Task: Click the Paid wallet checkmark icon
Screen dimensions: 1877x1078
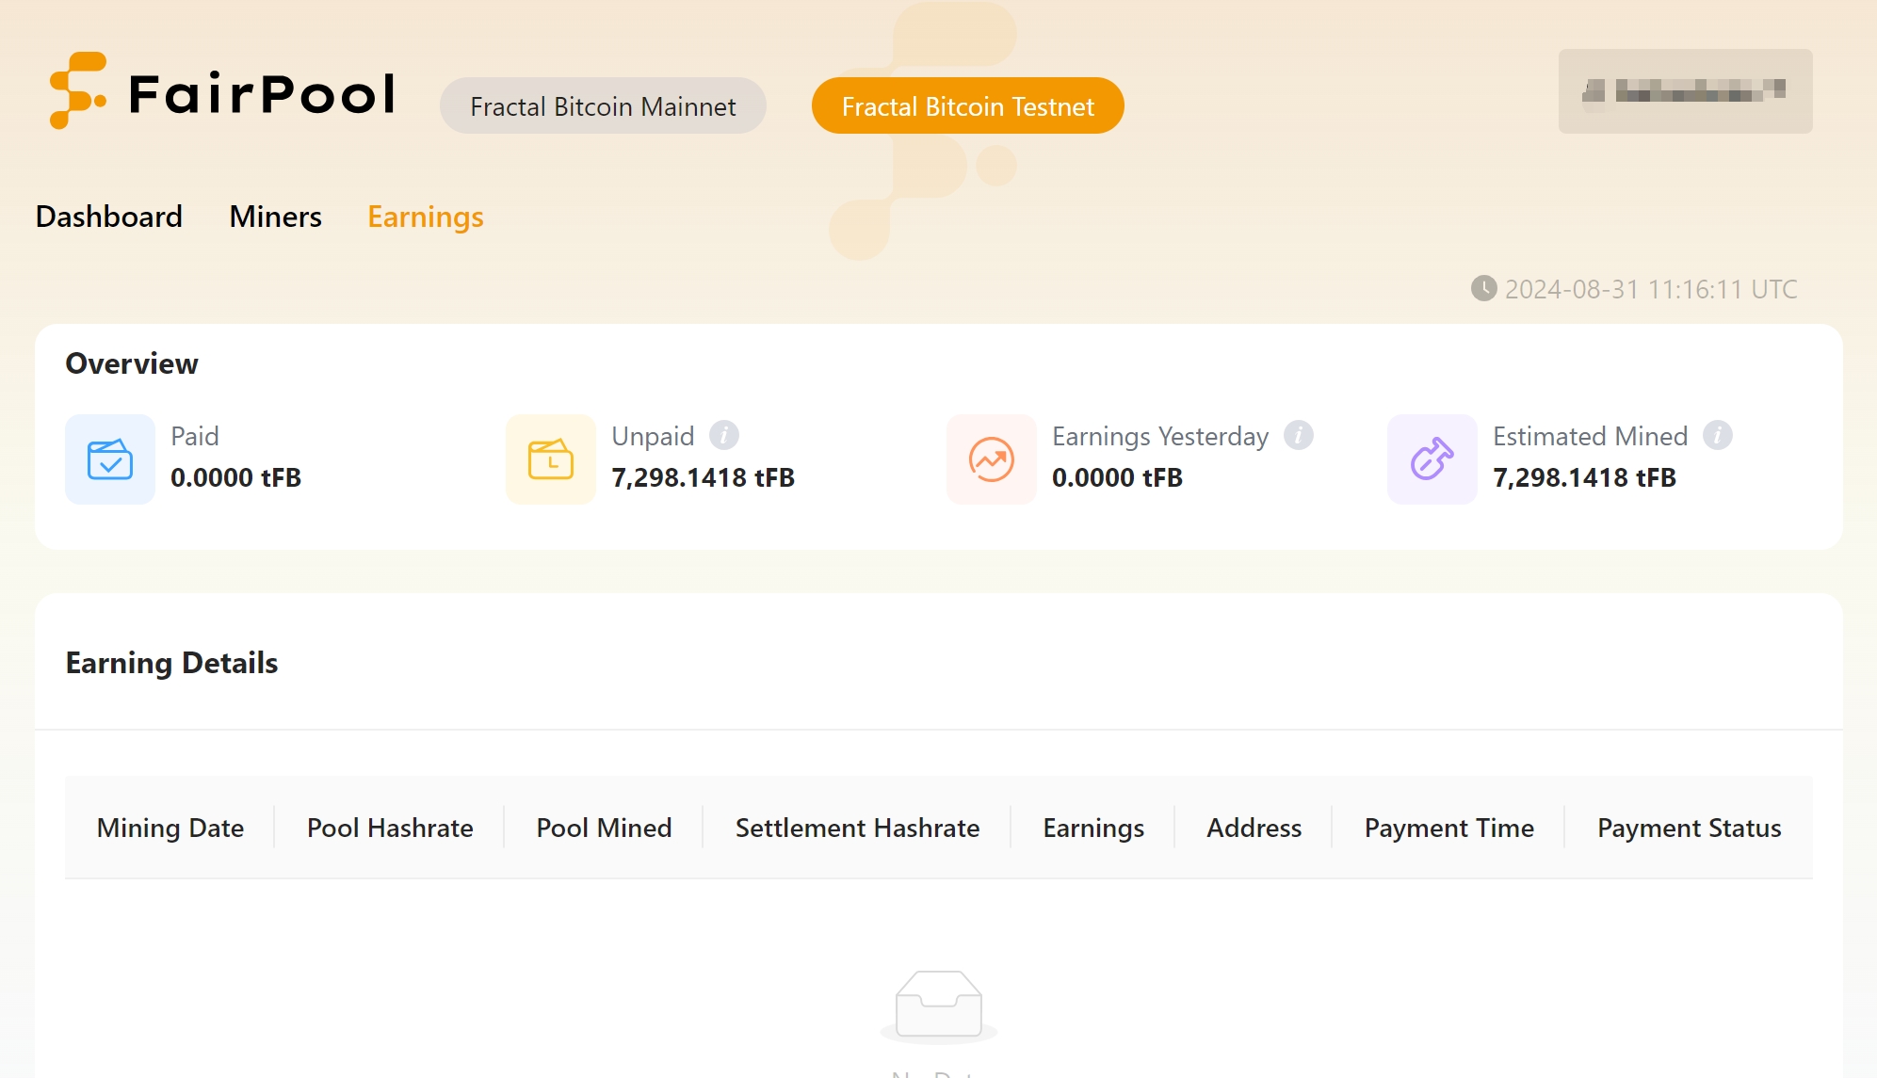Action: click(110, 459)
